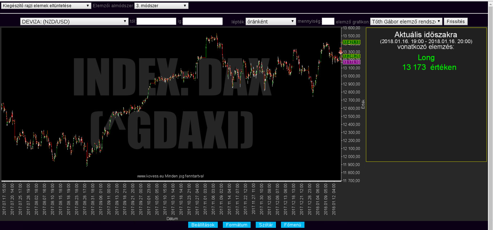Open the Szótár dictionary
Viewport: 493px width, 230px height.
(266, 225)
